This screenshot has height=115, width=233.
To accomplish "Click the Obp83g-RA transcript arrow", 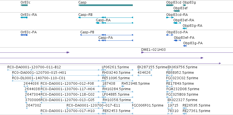I will pyautogui.click(x=185, y=28).
